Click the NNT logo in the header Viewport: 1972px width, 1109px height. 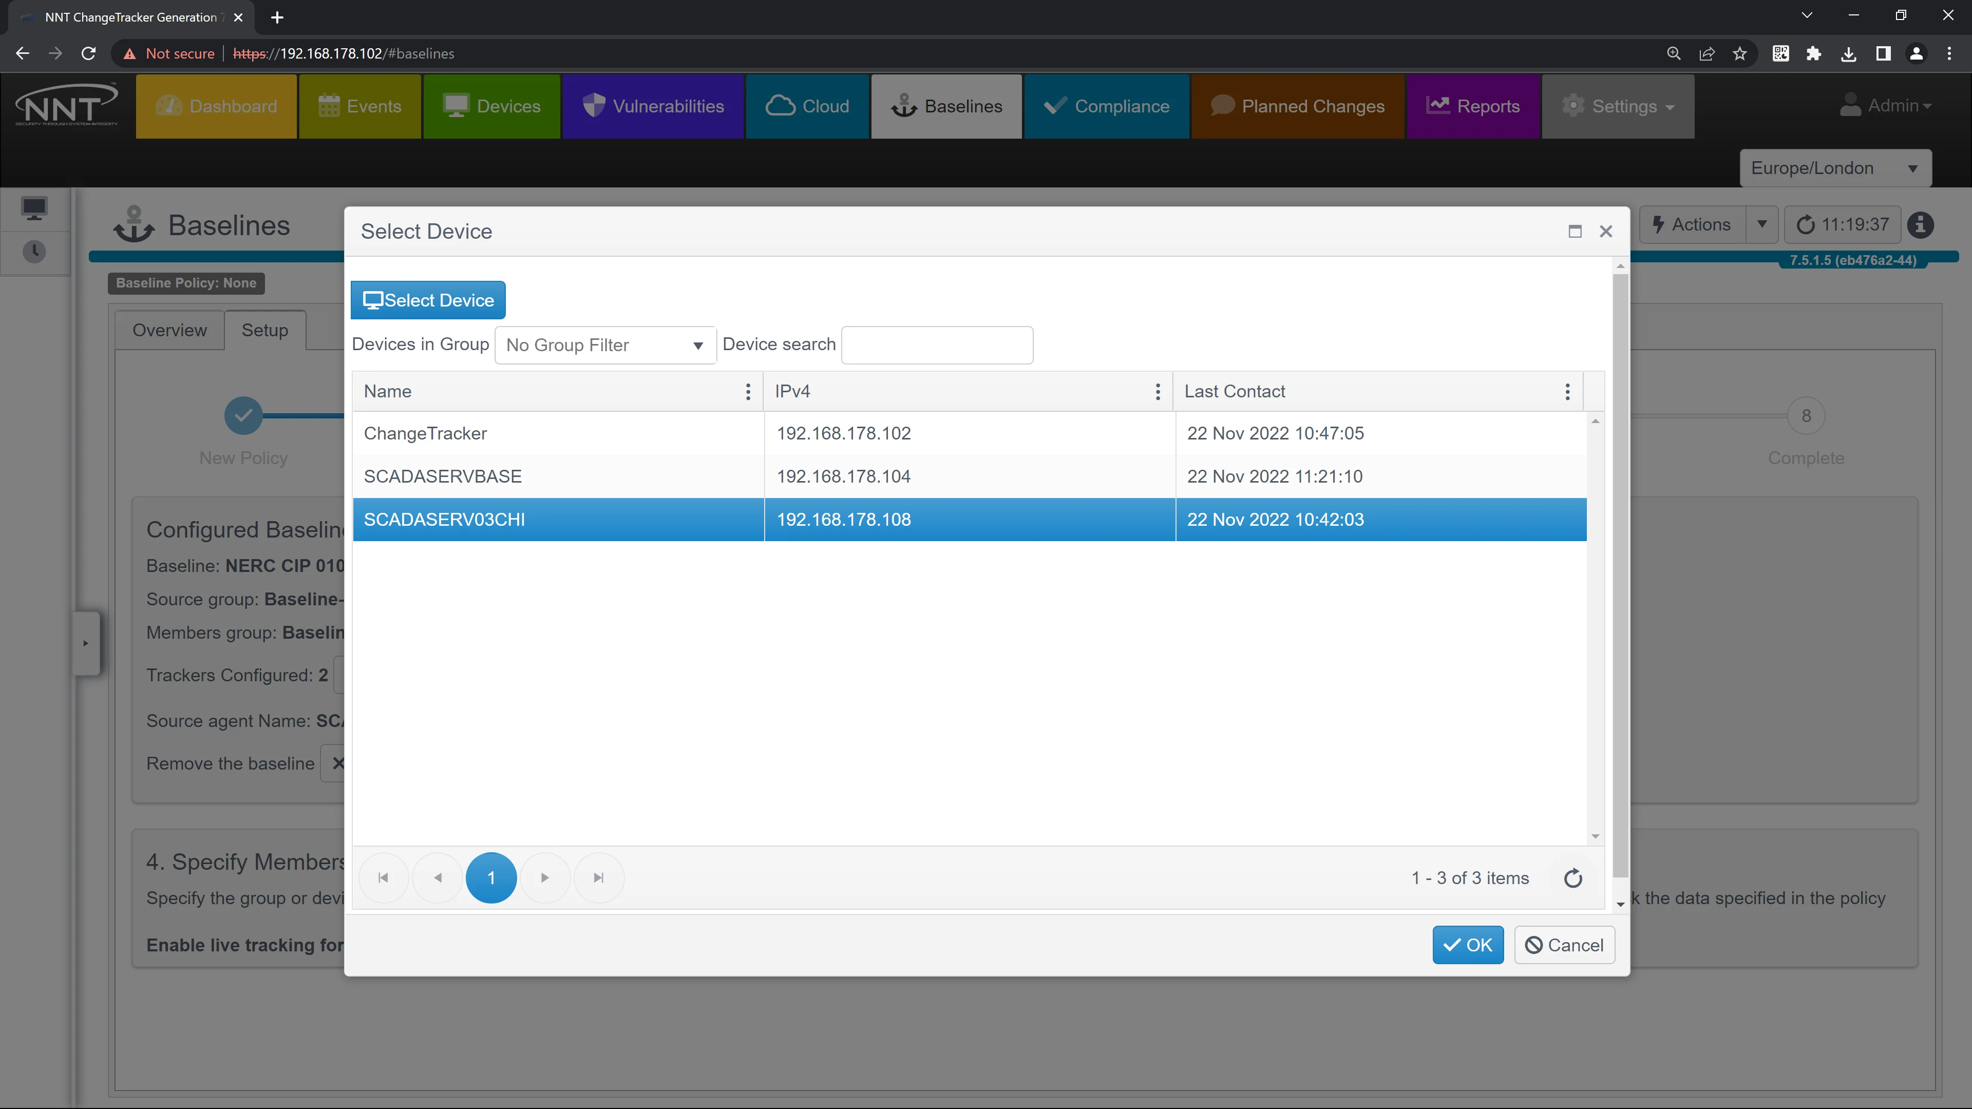tap(67, 106)
